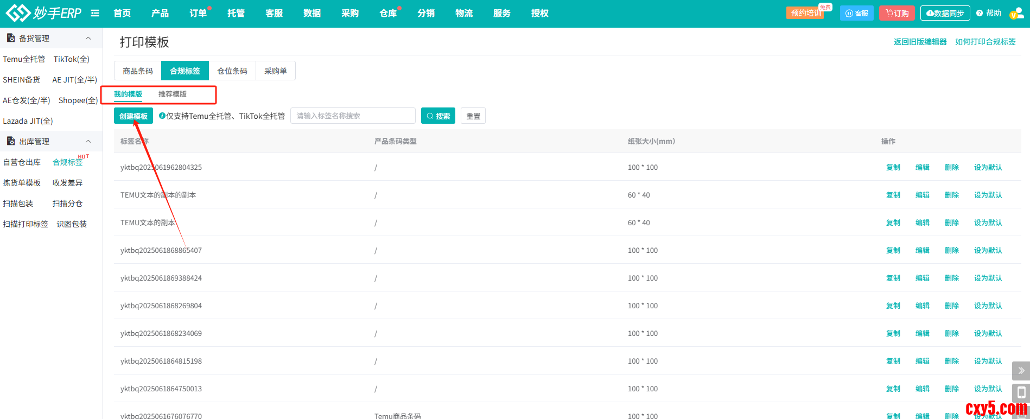The height and width of the screenshot is (419, 1030).
Task: Focus the 请输入标签名称搜索 input field
Action: click(353, 116)
